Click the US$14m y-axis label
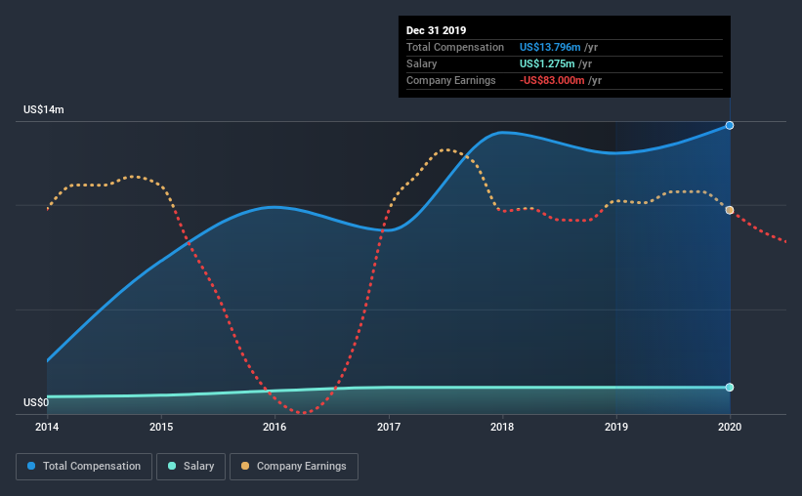This screenshot has width=802, height=496. pyautogui.click(x=44, y=109)
